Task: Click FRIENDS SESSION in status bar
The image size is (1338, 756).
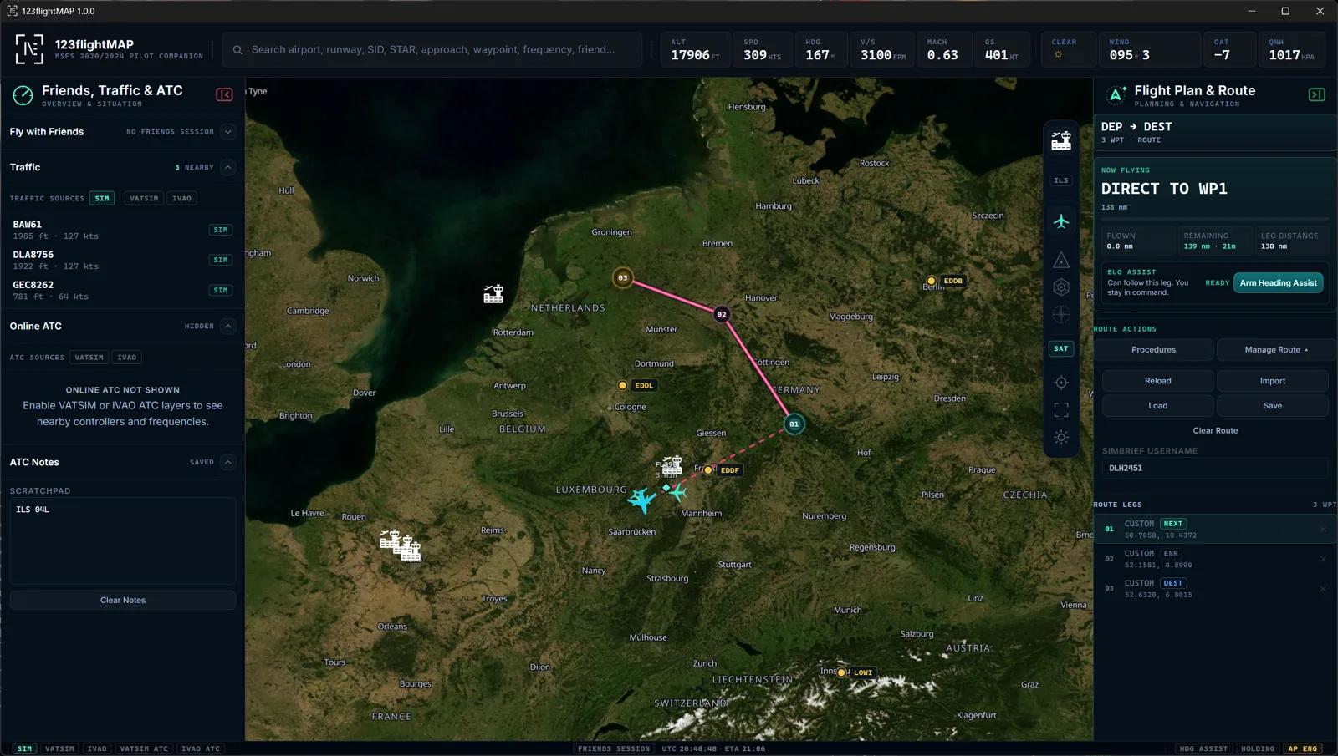Action: tap(614, 748)
